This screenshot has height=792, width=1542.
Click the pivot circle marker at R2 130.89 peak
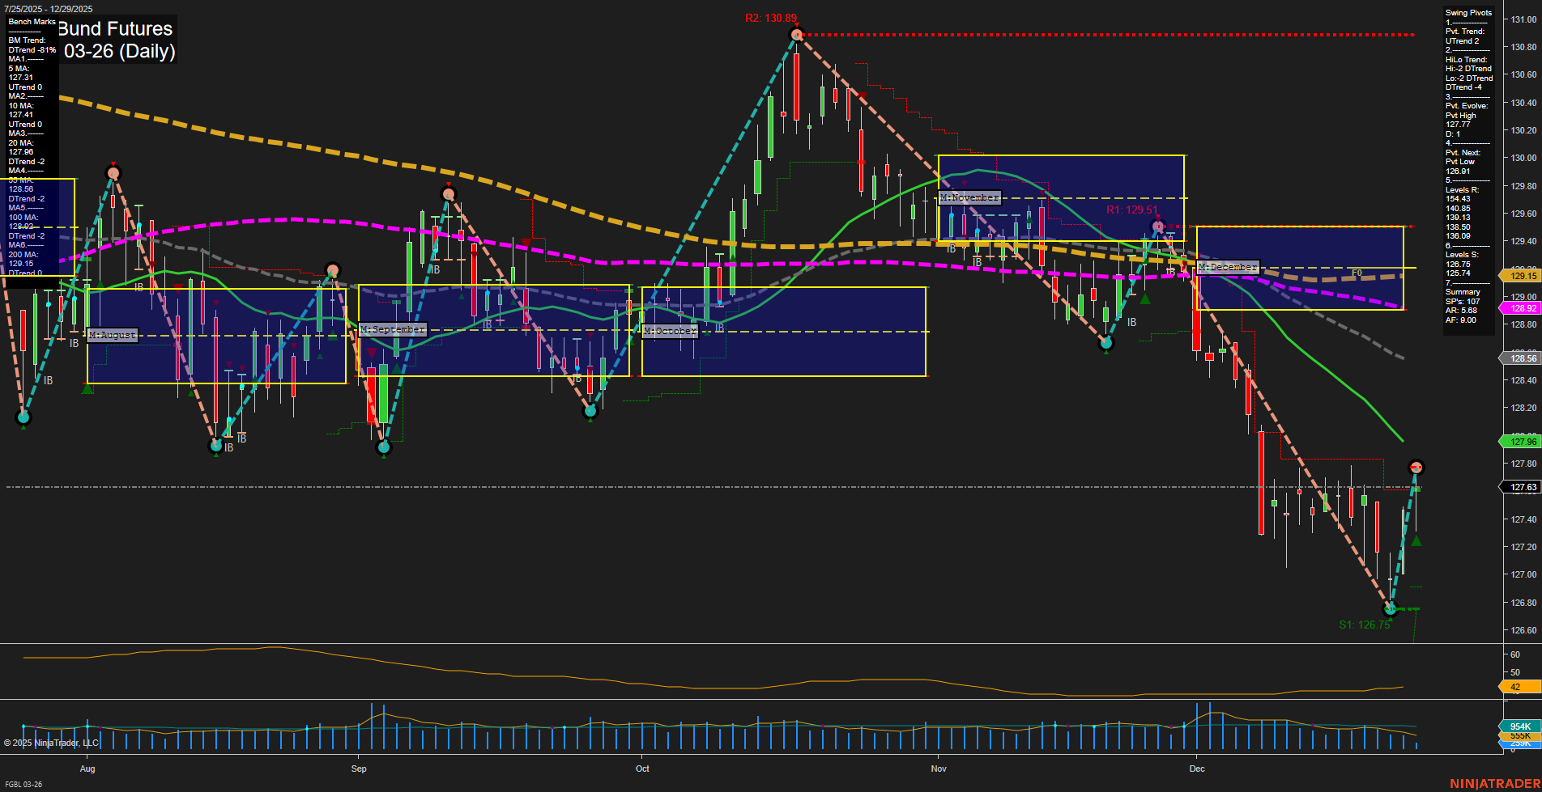coord(795,33)
